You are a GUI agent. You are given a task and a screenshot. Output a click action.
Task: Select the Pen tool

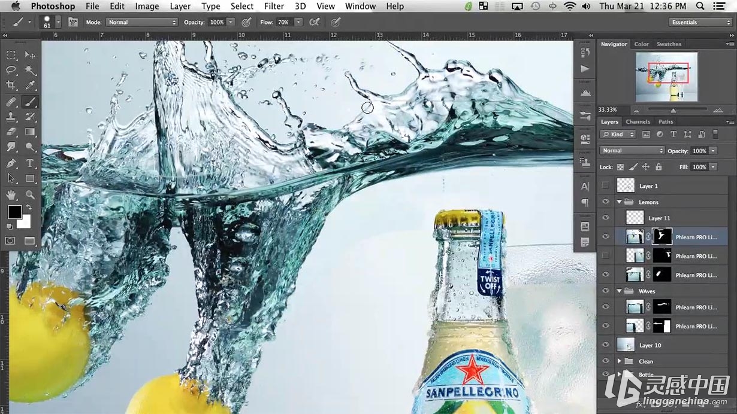tap(11, 163)
